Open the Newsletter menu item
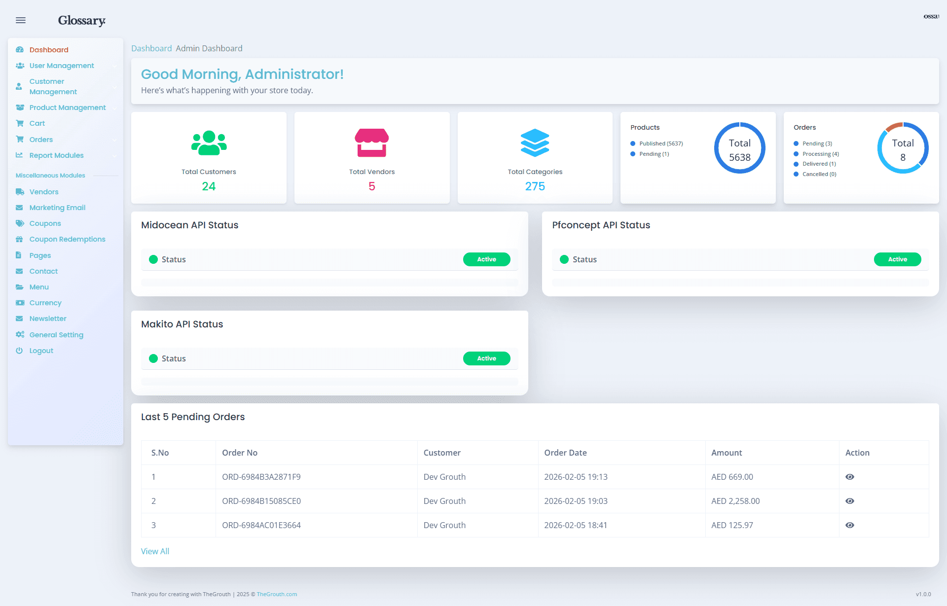This screenshot has height=606, width=947. pyautogui.click(x=48, y=319)
